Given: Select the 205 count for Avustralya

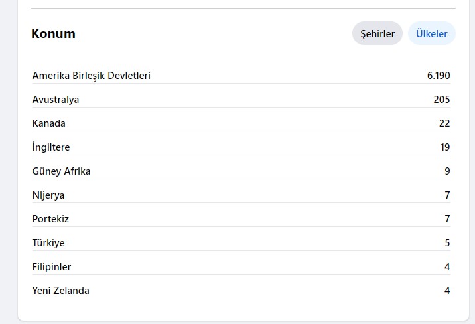Looking at the screenshot, I should 442,100.
